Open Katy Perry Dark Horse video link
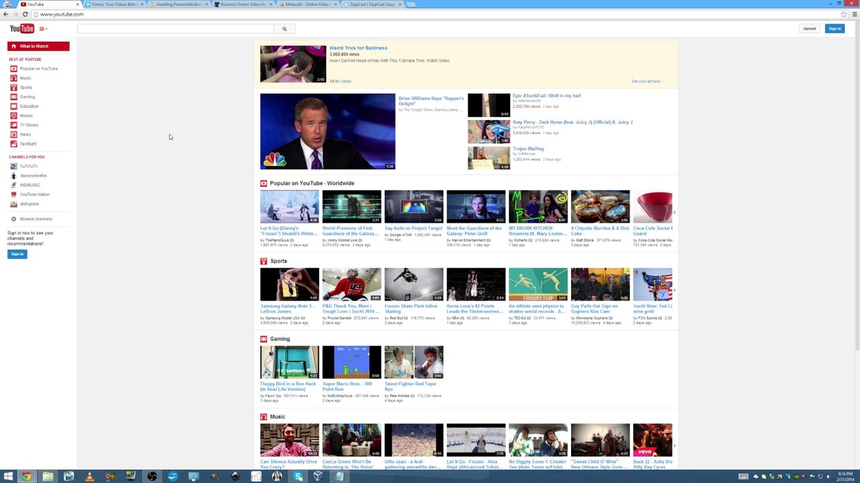Viewport: 860px width, 483px height. (572, 122)
